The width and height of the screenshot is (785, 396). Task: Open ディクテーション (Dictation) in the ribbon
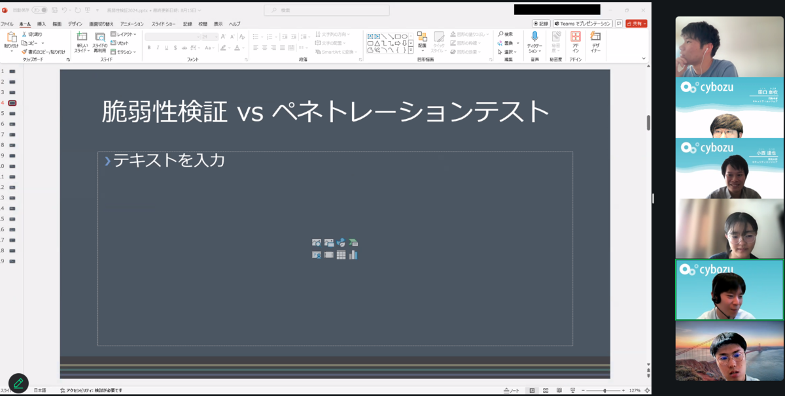pos(535,38)
